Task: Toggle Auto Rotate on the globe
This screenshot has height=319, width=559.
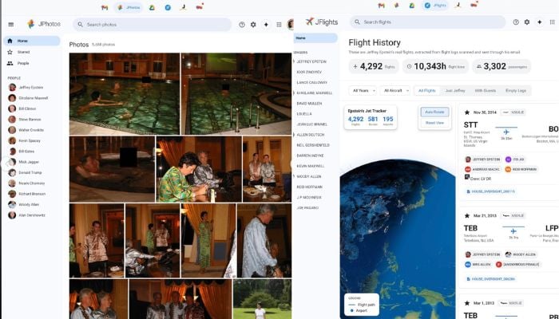Action: click(x=434, y=112)
